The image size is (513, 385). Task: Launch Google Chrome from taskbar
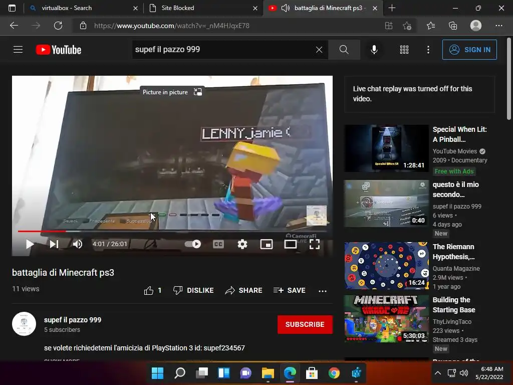tap(334, 373)
